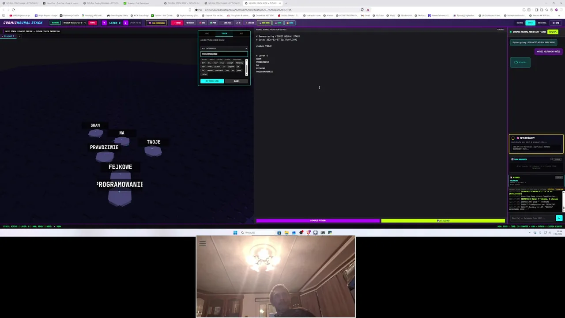Image resolution: width=565 pixels, height=318 pixels.
Task: Select the 'raise' keyword chip
Action: pos(204,74)
